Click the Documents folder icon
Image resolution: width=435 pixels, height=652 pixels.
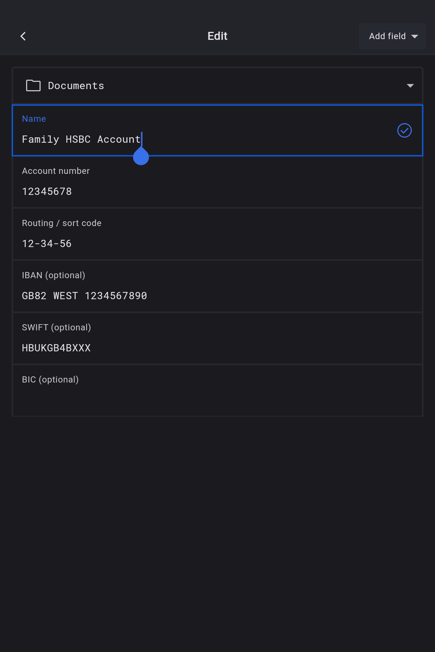pyautogui.click(x=33, y=85)
